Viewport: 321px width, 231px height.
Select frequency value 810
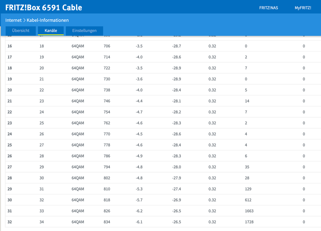coord(107,189)
